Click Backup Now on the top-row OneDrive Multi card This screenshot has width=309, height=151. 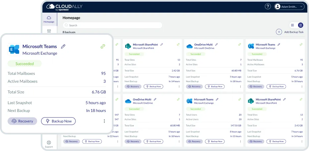[x=215, y=86]
